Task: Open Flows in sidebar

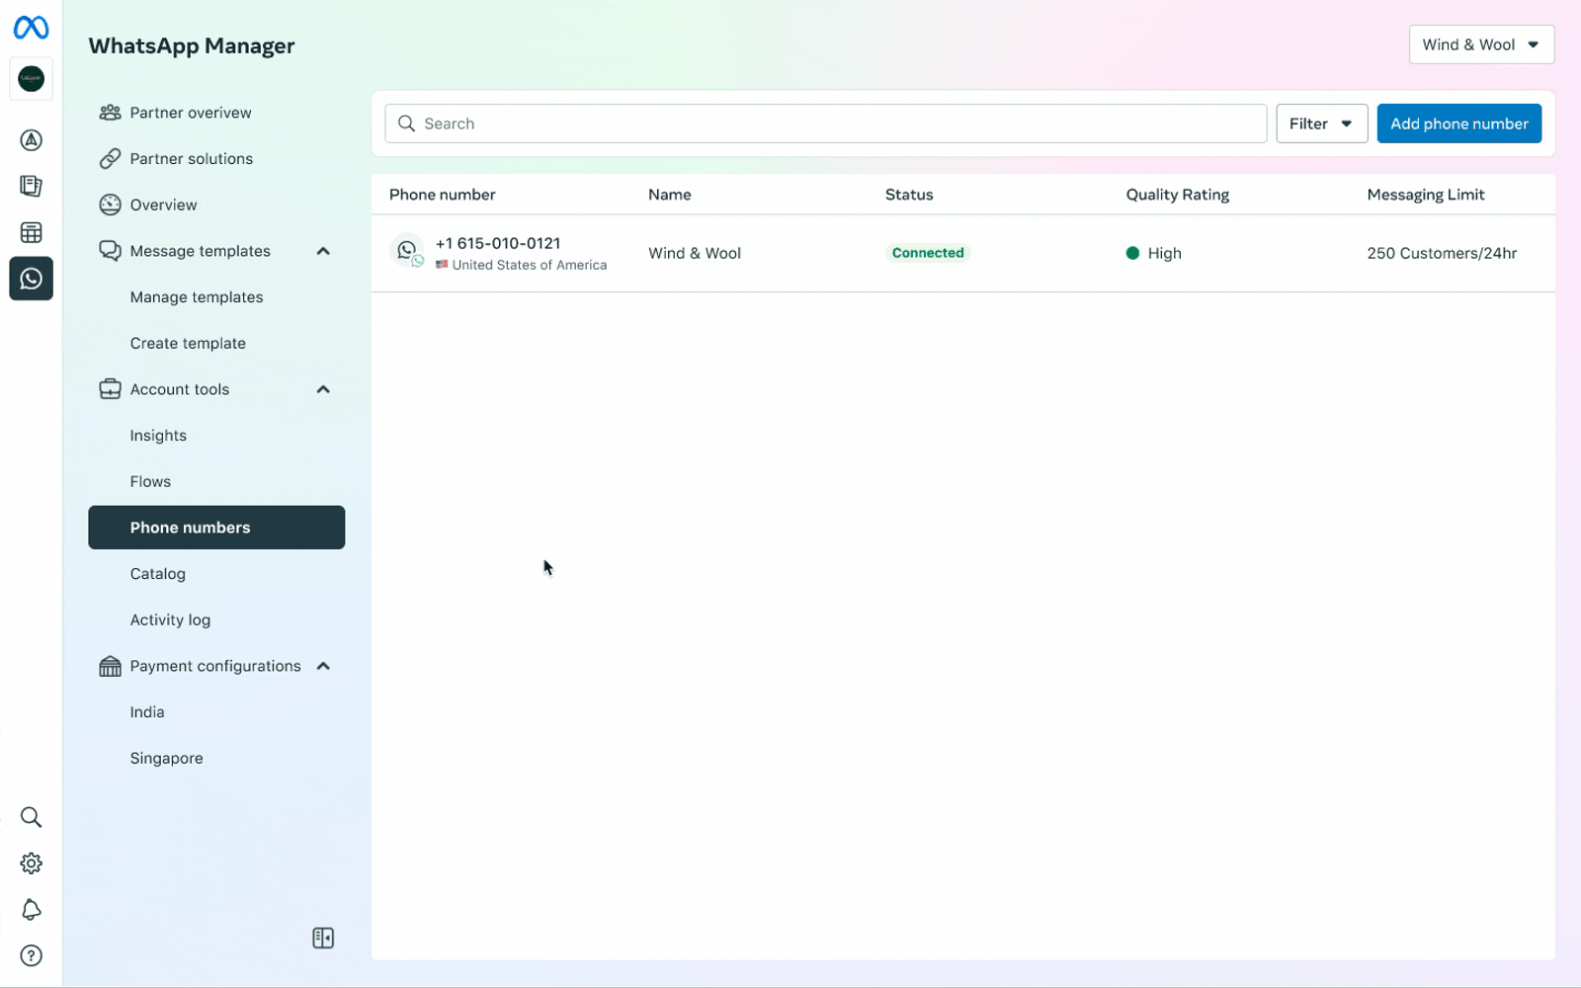Action: 150,482
